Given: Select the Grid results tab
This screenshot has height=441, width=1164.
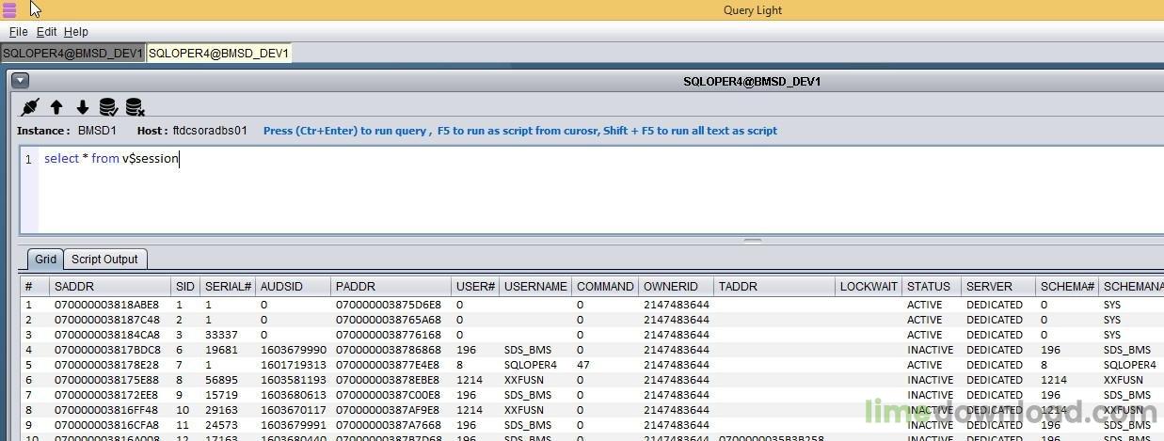Looking at the screenshot, I should (45, 260).
